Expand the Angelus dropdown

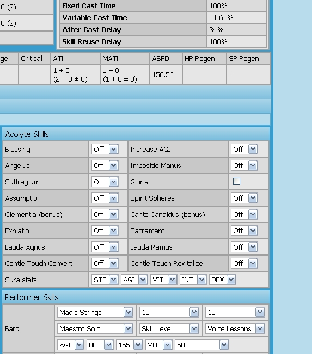(105, 165)
